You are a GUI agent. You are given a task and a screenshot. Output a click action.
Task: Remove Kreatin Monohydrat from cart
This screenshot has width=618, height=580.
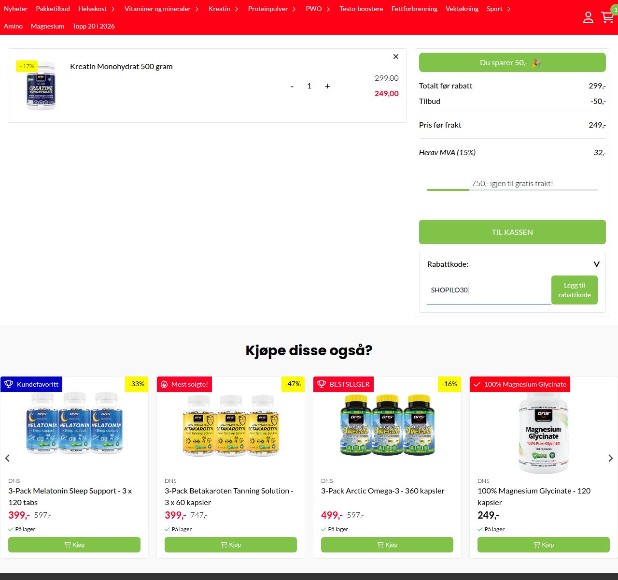click(x=396, y=57)
